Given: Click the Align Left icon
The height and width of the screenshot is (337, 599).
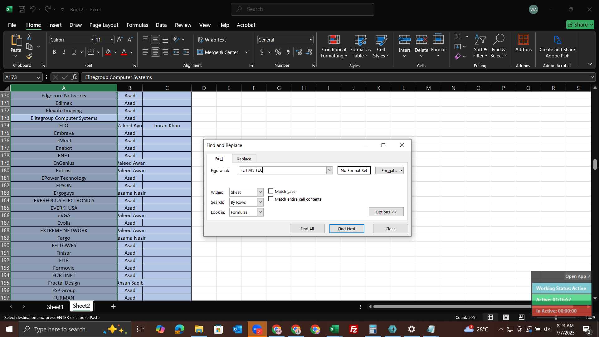Looking at the screenshot, I should click(145, 52).
